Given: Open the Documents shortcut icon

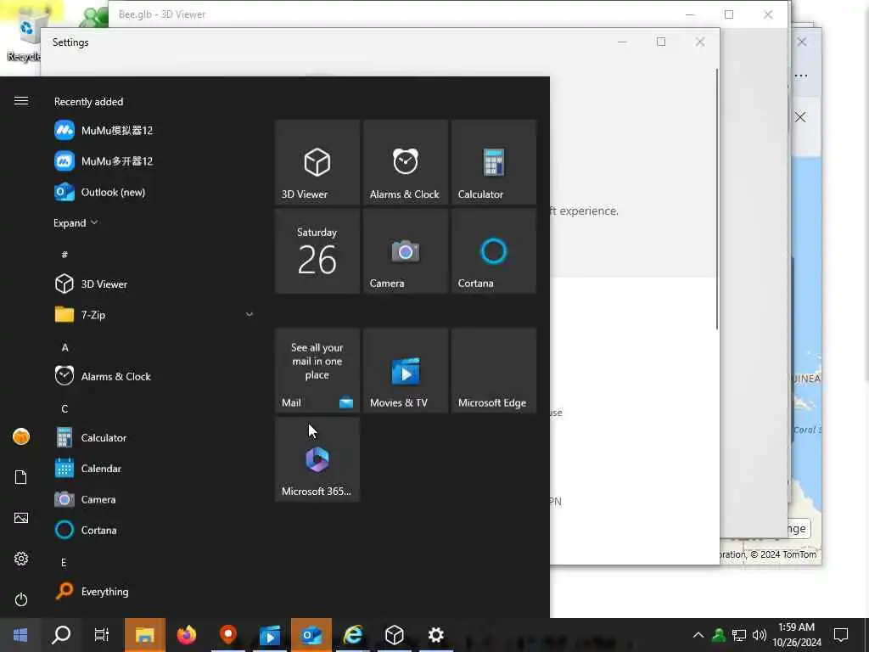Looking at the screenshot, I should tap(21, 477).
